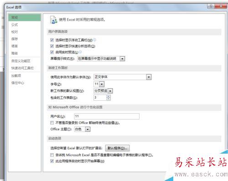Toggle 选择时显示快速分析选项 checkbox
Viewport: 228px width, 181px height.
point(52,46)
